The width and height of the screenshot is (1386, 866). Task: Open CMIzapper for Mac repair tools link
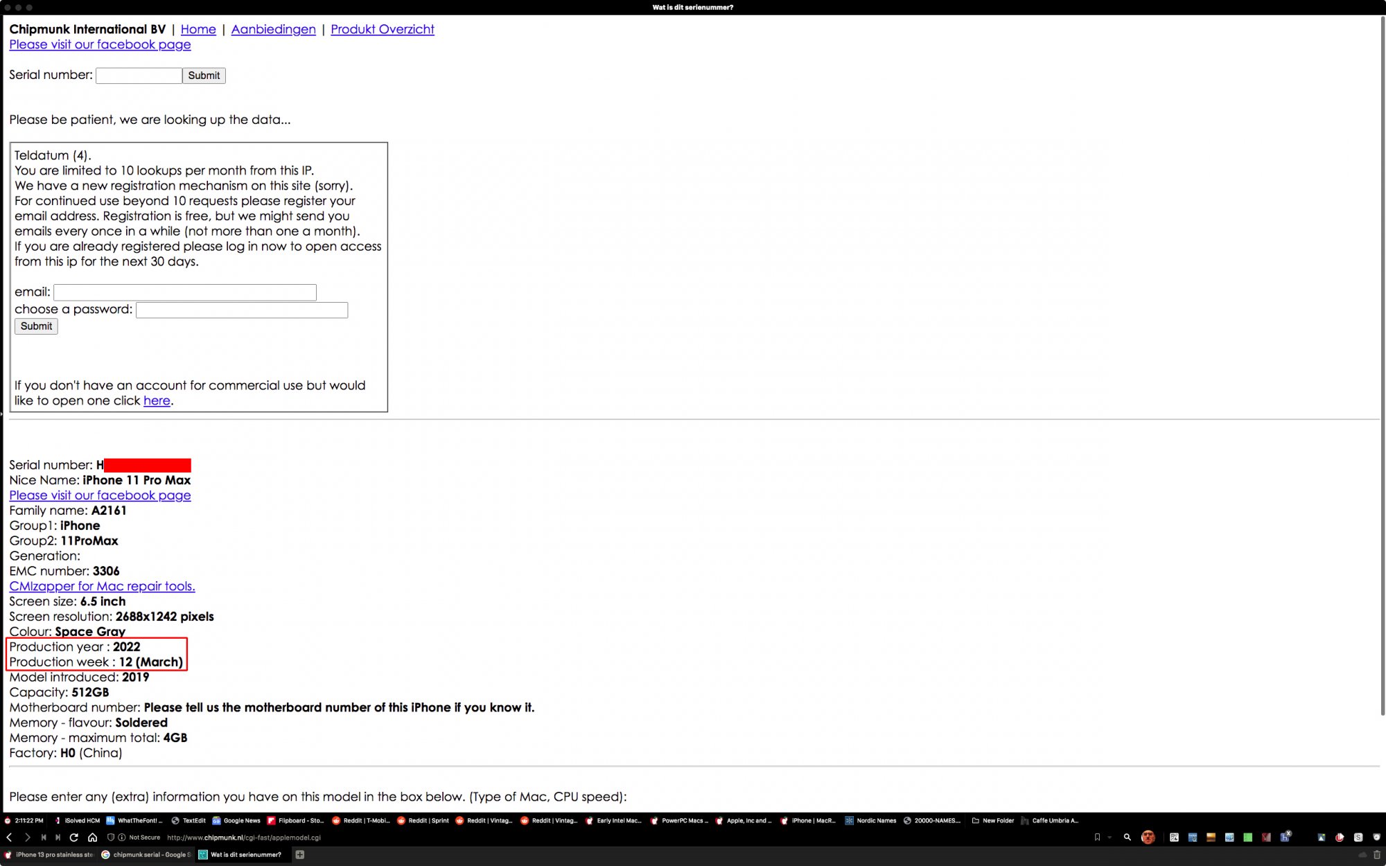click(x=102, y=586)
